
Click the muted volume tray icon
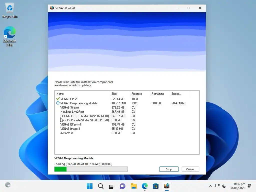(224, 186)
